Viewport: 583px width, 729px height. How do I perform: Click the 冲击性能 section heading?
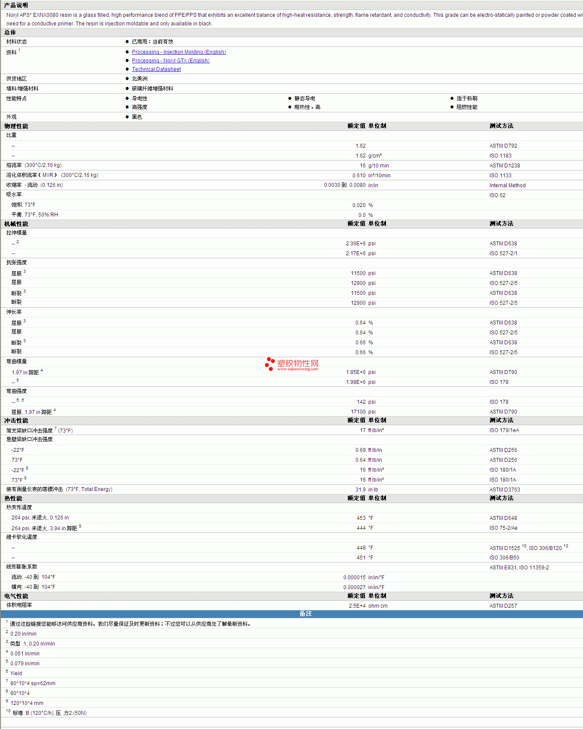pos(16,420)
